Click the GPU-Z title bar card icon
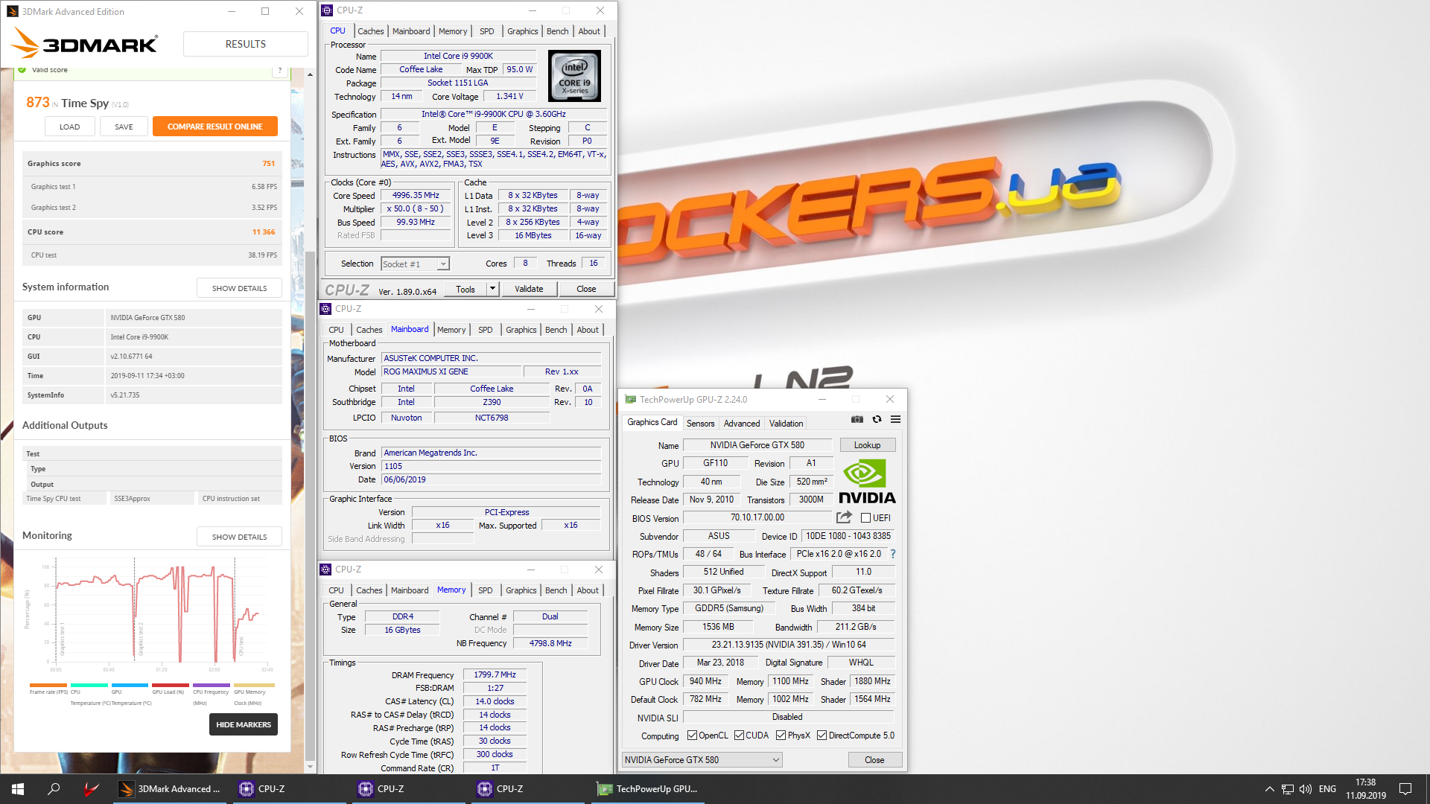The height and width of the screenshot is (804, 1430). [631, 400]
